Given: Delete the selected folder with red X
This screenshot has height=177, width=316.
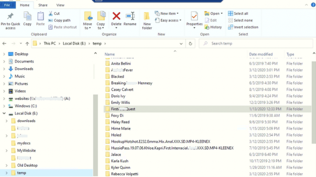Looking at the screenshot, I should 116,16.
